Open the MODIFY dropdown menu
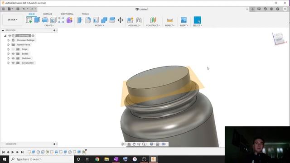 (100, 25)
